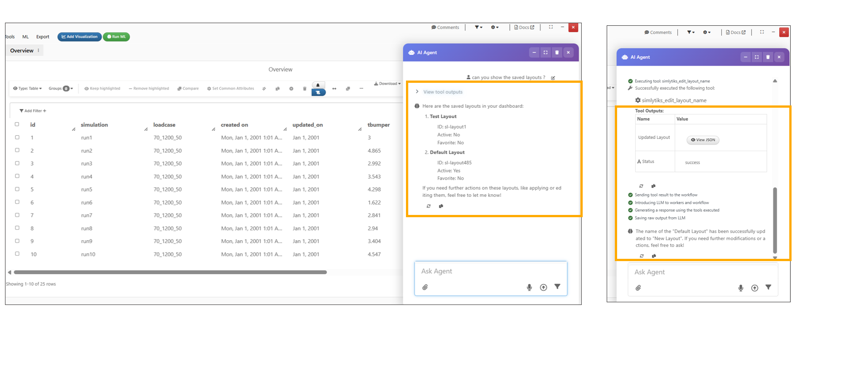The width and height of the screenshot is (850, 381).
Task: Click the Add Visualization button
Action: (x=79, y=37)
